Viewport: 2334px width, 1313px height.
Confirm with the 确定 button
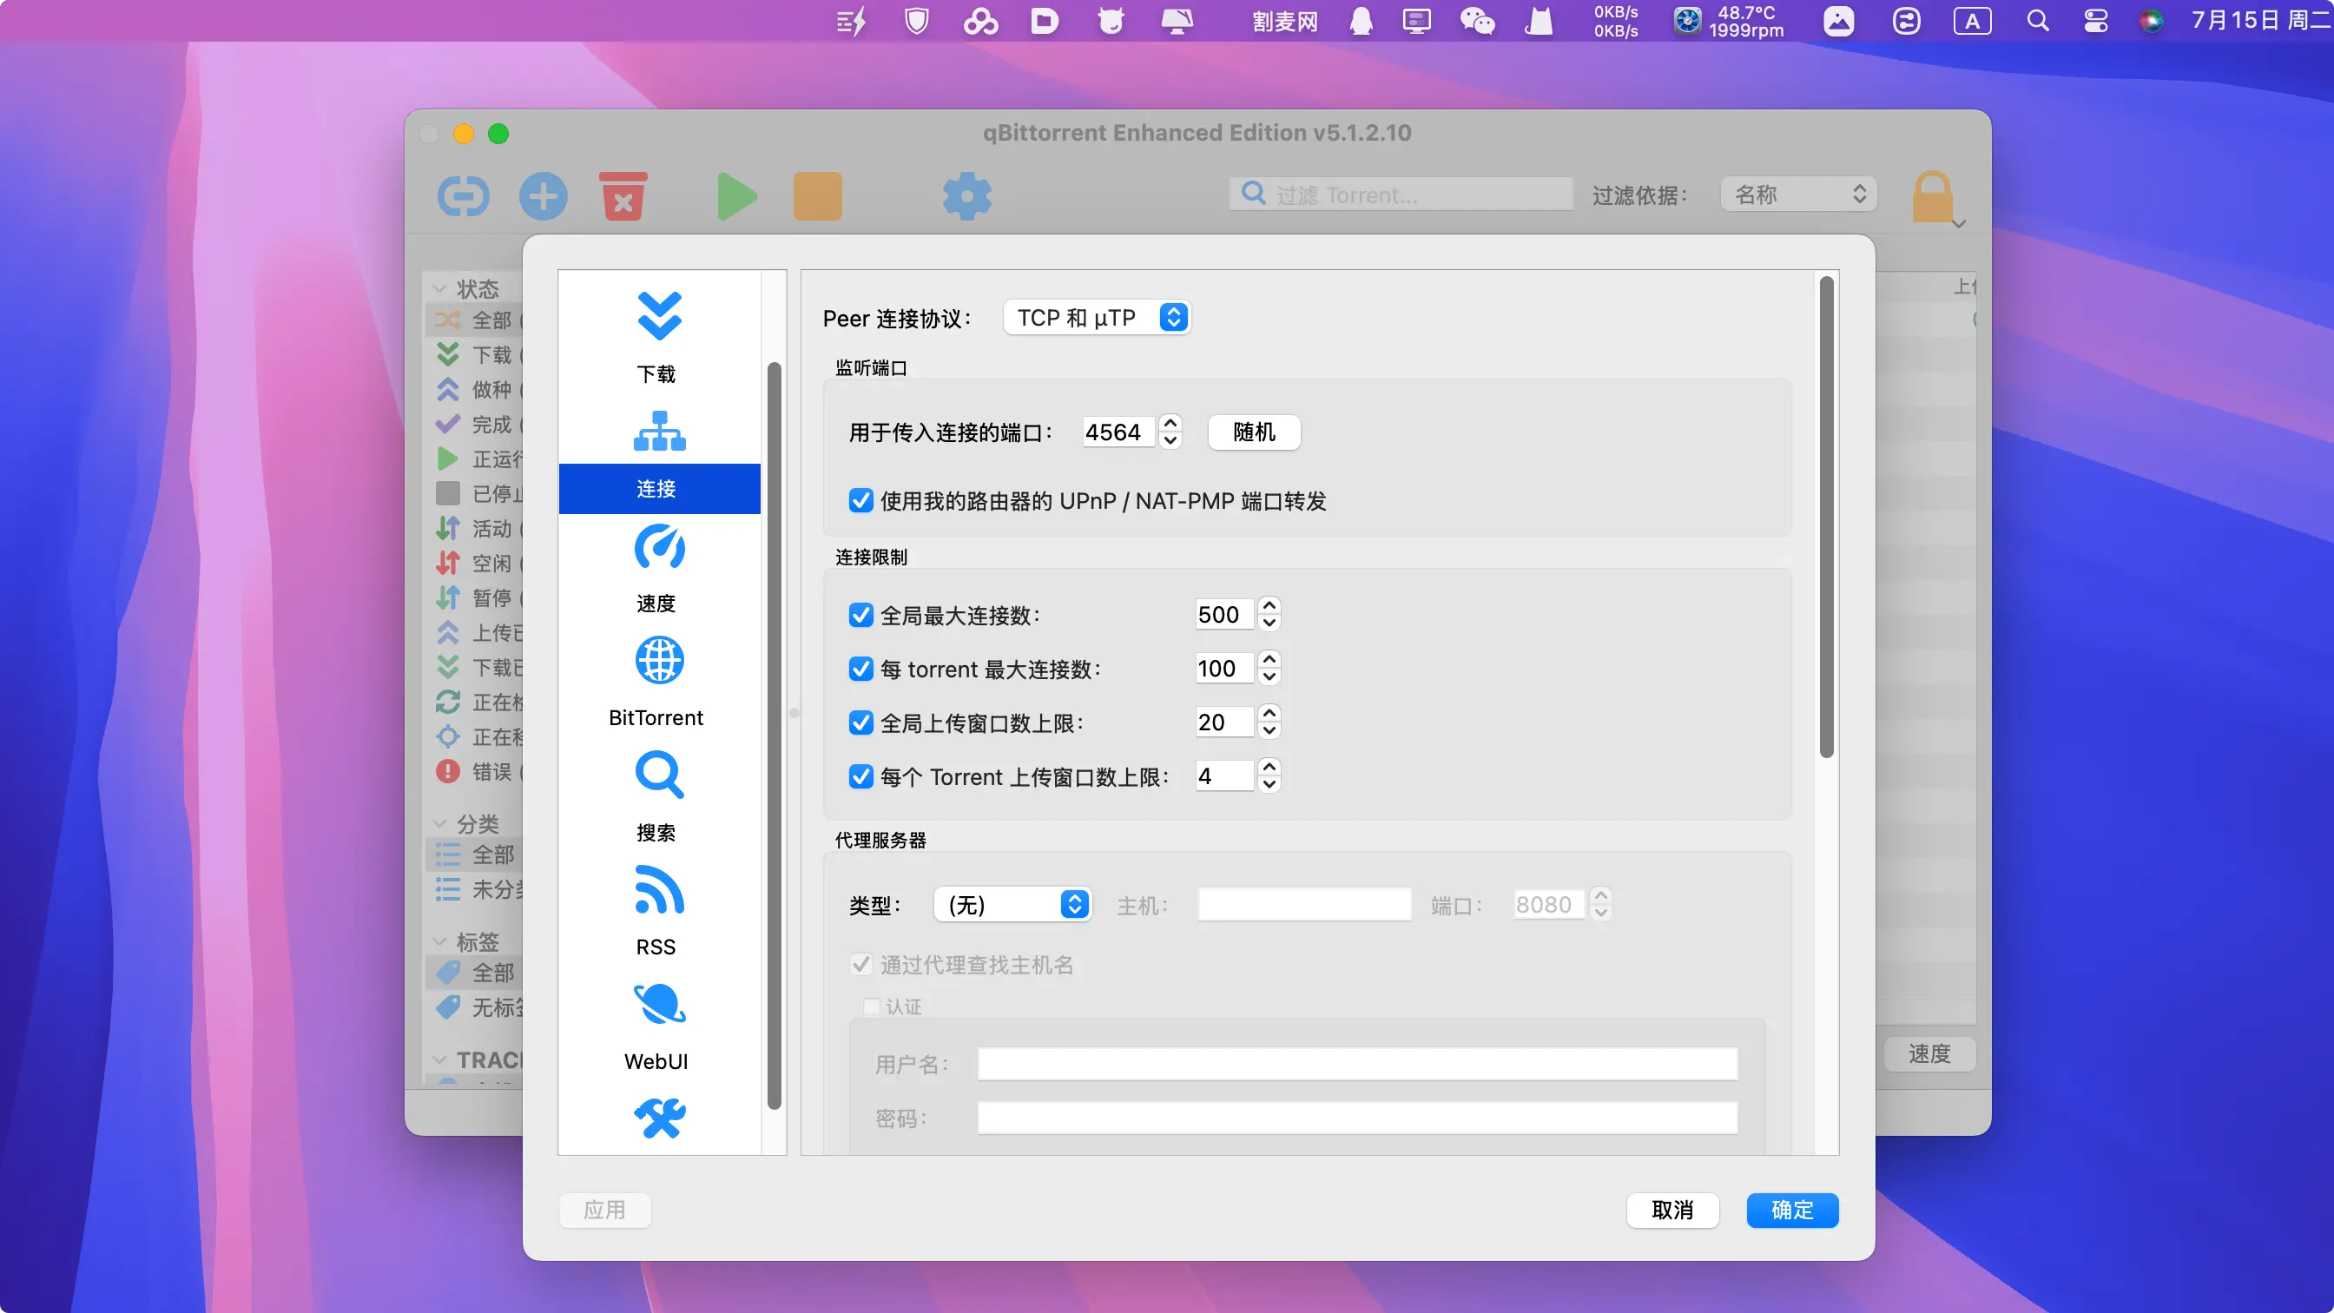coord(1791,1210)
